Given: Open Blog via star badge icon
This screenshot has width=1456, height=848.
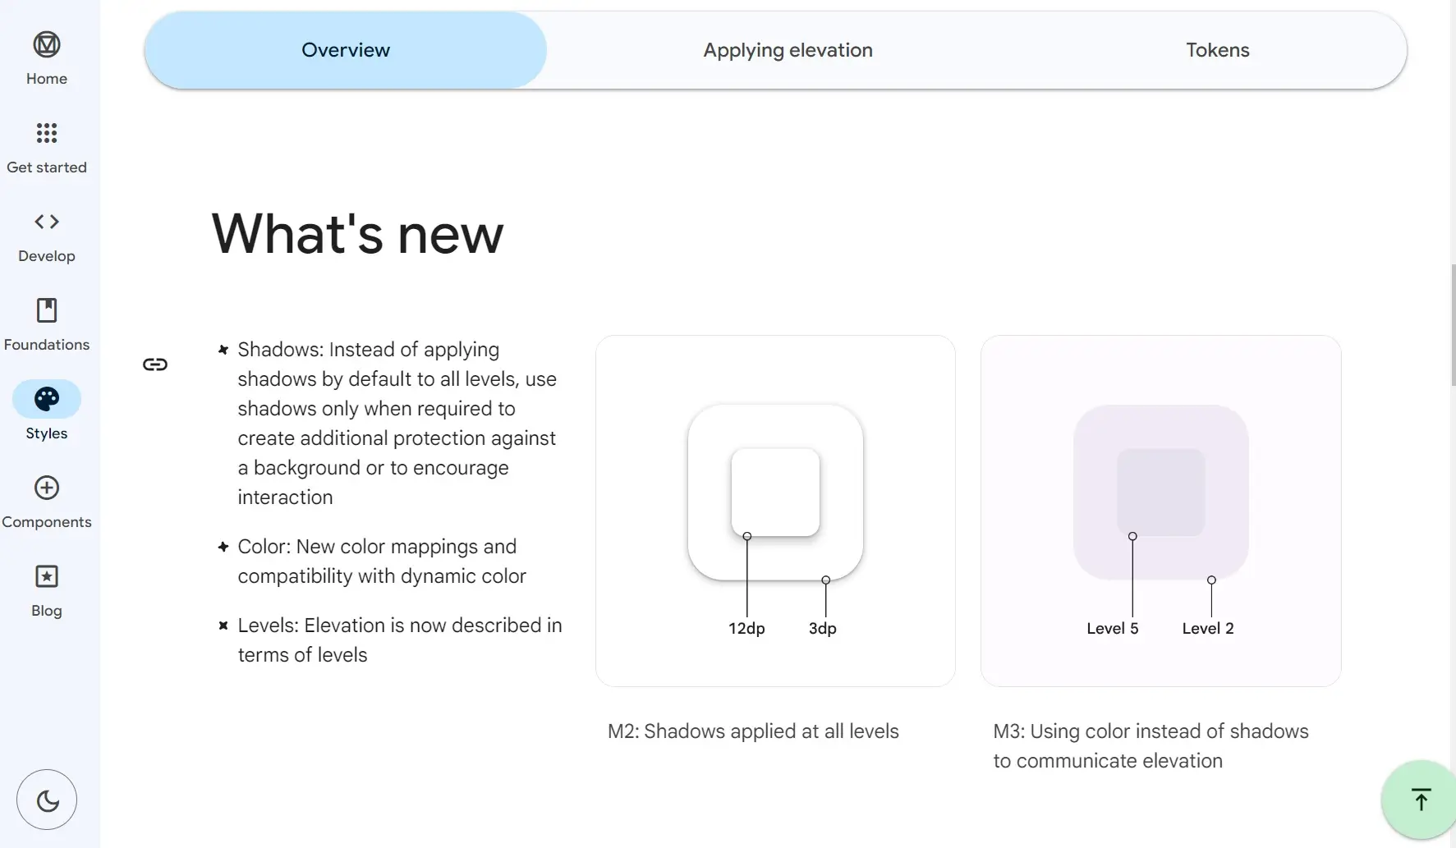Looking at the screenshot, I should 47,576.
